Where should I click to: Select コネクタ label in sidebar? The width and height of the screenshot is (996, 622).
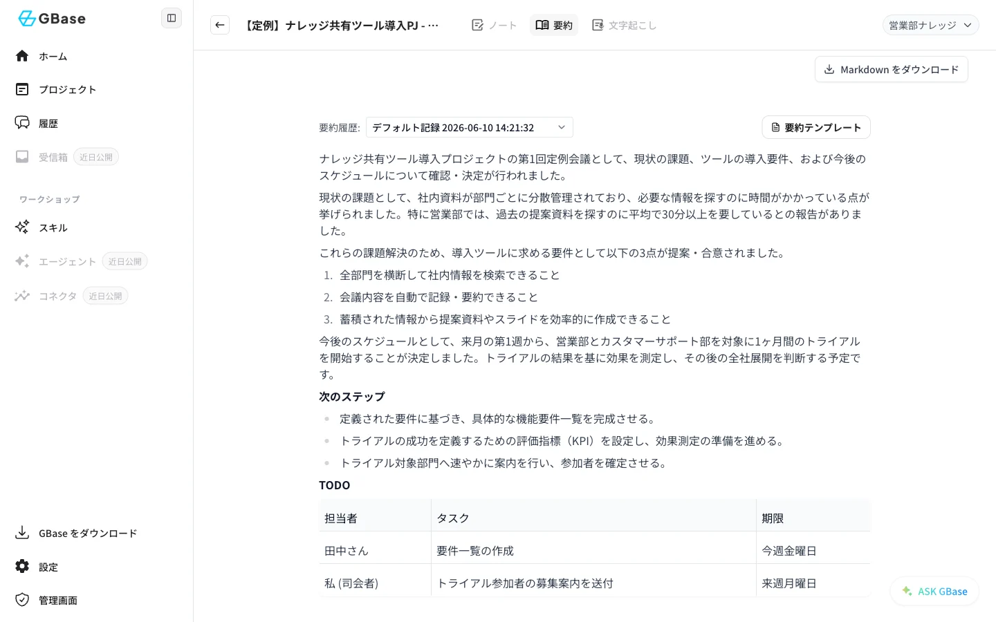(x=58, y=296)
